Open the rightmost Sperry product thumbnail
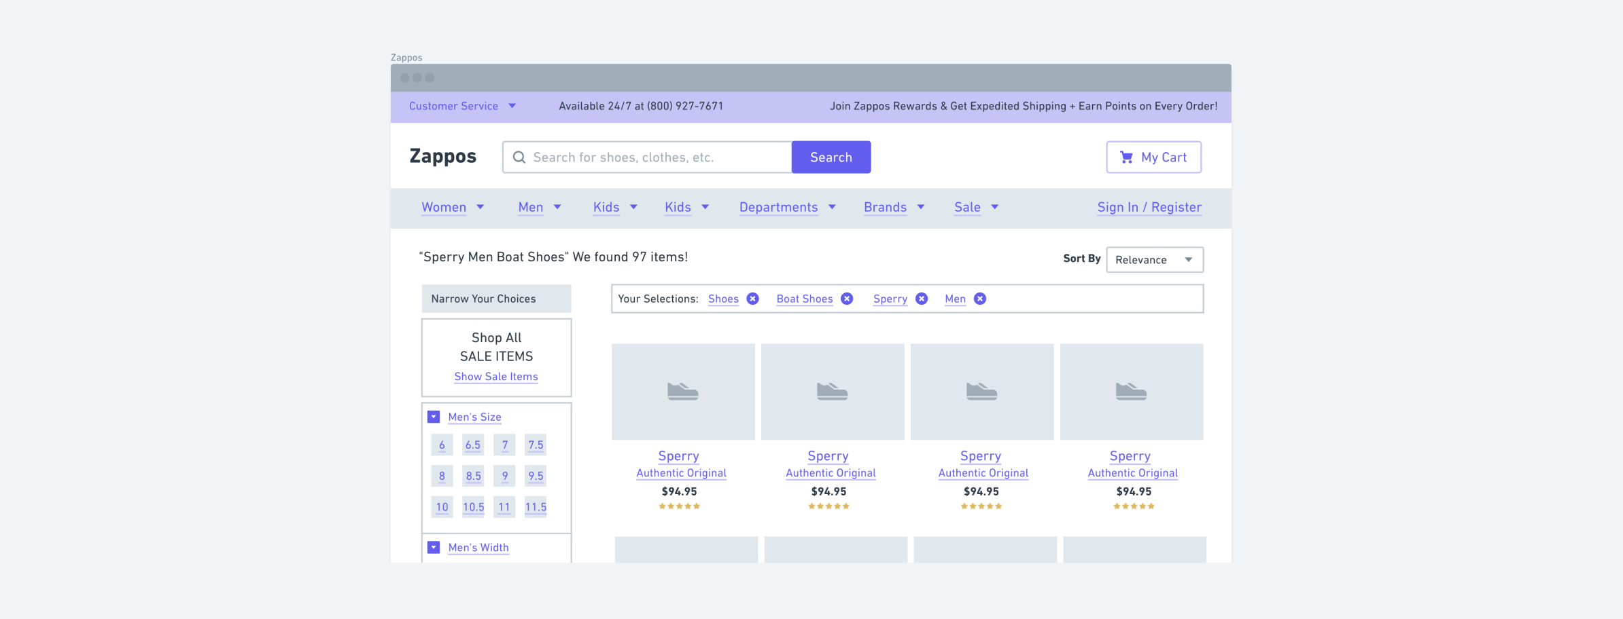1623x619 pixels. click(x=1132, y=392)
